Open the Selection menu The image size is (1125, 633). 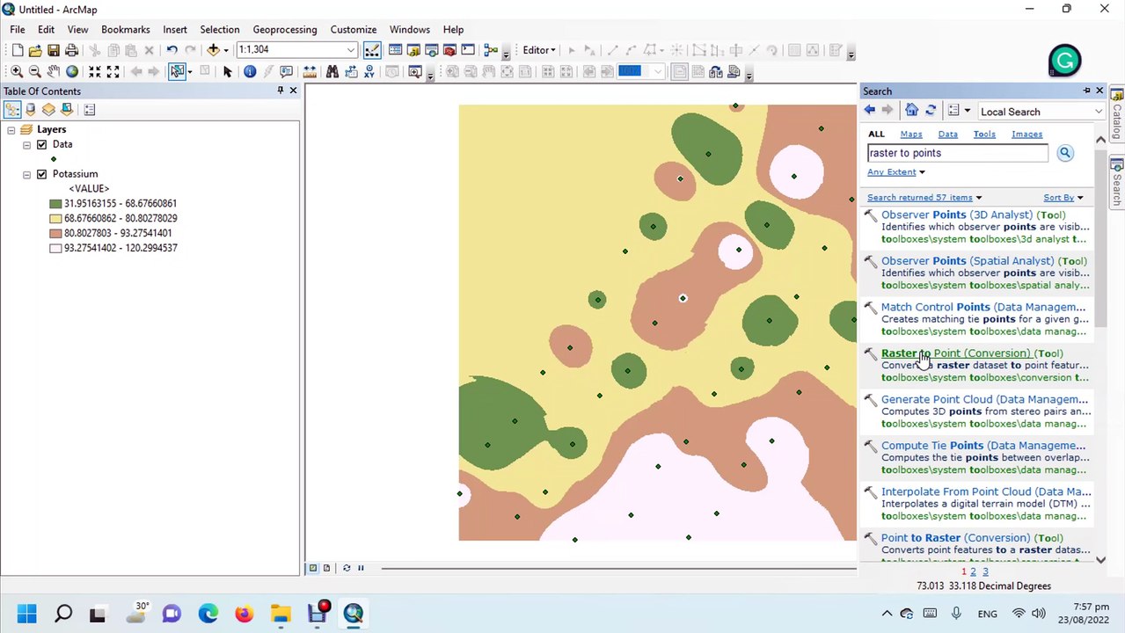tap(220, 29)
